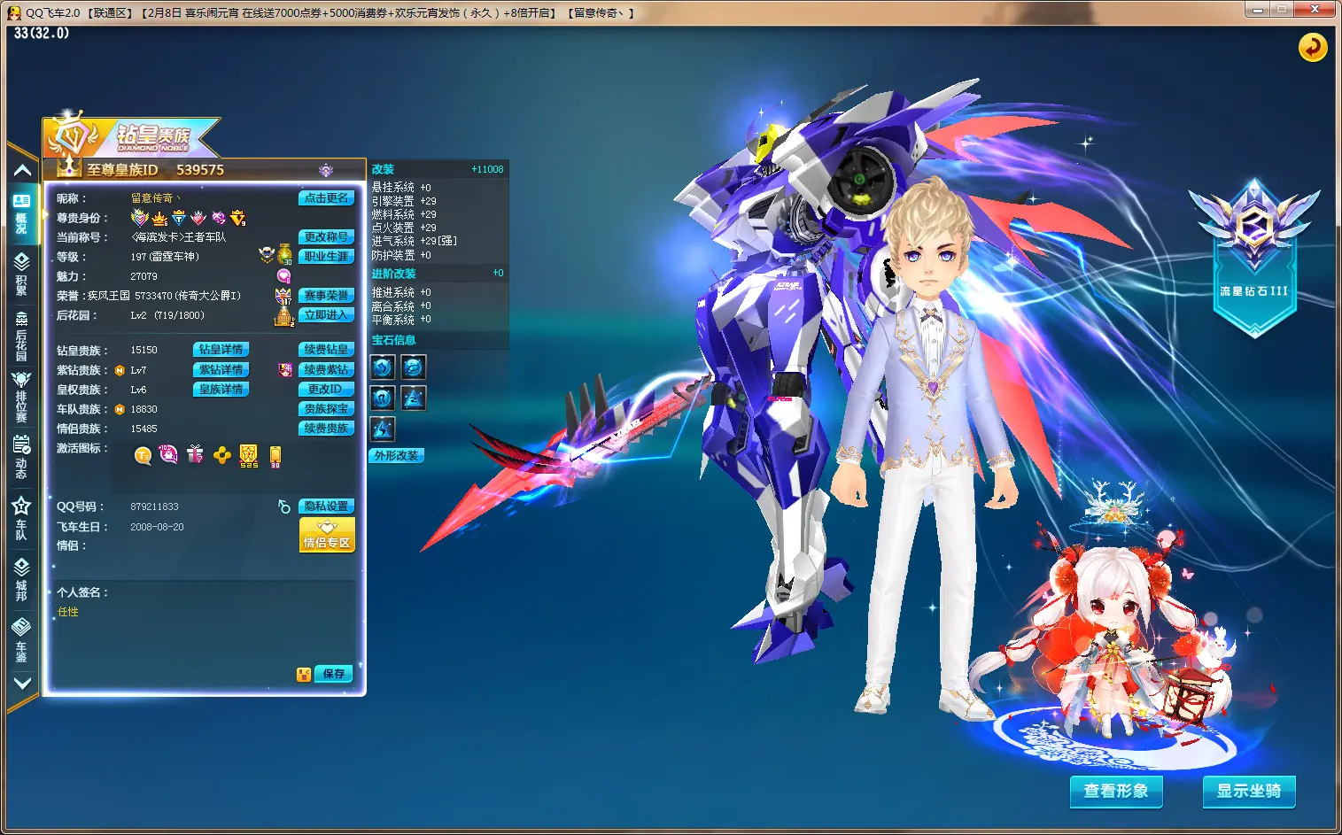Open the 概况 overview tab
Screen dimensions: 1342x835
point(22,214)
